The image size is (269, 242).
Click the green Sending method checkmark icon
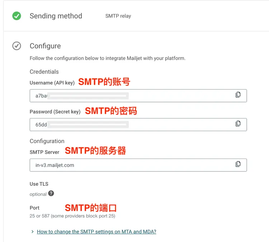(16, 16)
